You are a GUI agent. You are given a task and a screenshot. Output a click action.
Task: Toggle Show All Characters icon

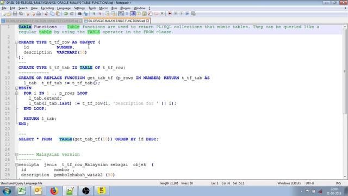[x=127, y=14]
